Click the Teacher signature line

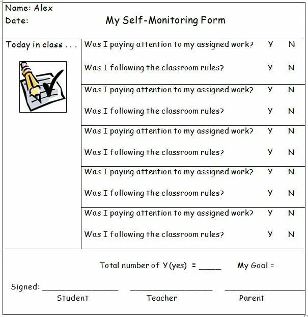click(x=171, y=289)
